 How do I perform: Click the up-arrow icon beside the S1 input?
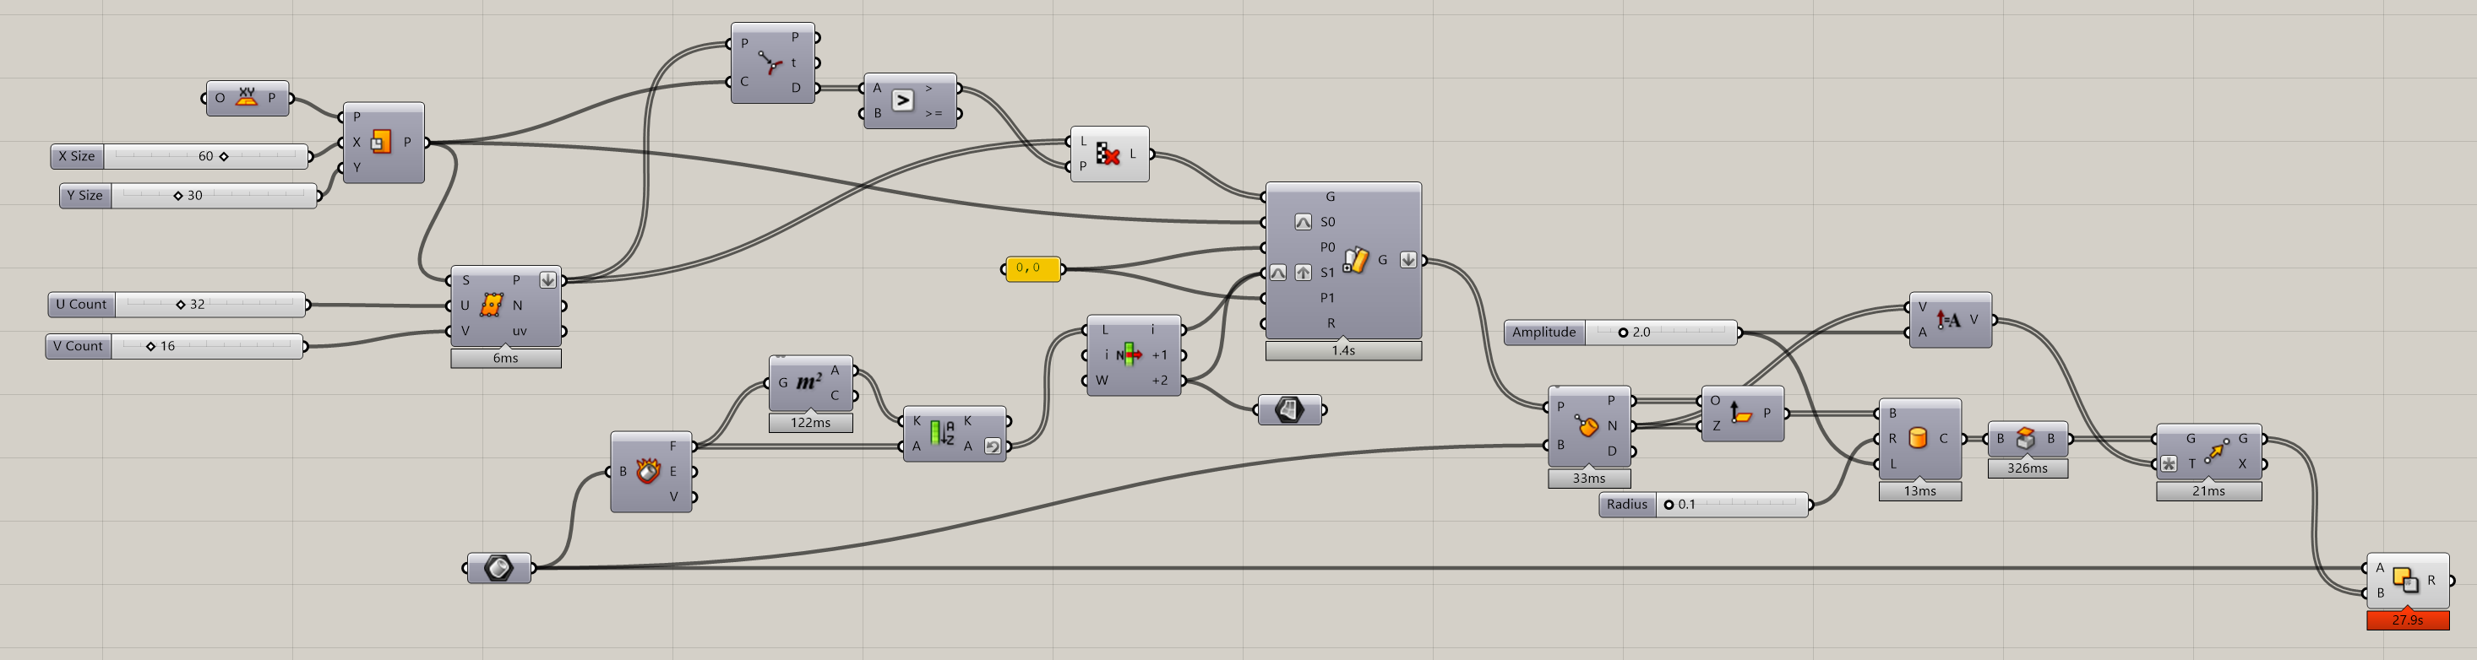coord(1303,273)
